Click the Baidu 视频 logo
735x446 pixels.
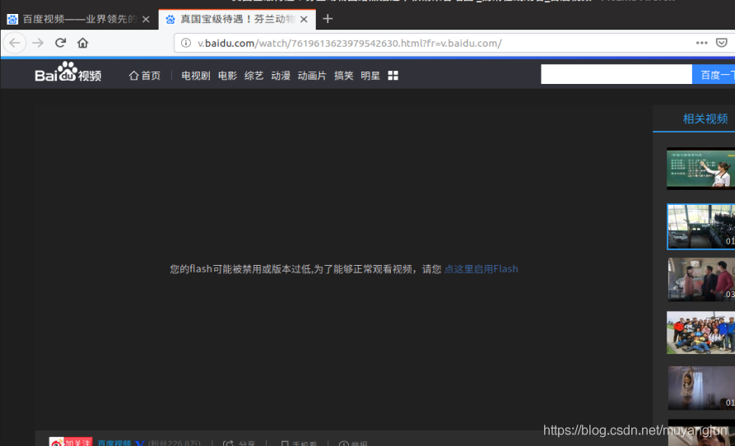click(x=68, y=73)
